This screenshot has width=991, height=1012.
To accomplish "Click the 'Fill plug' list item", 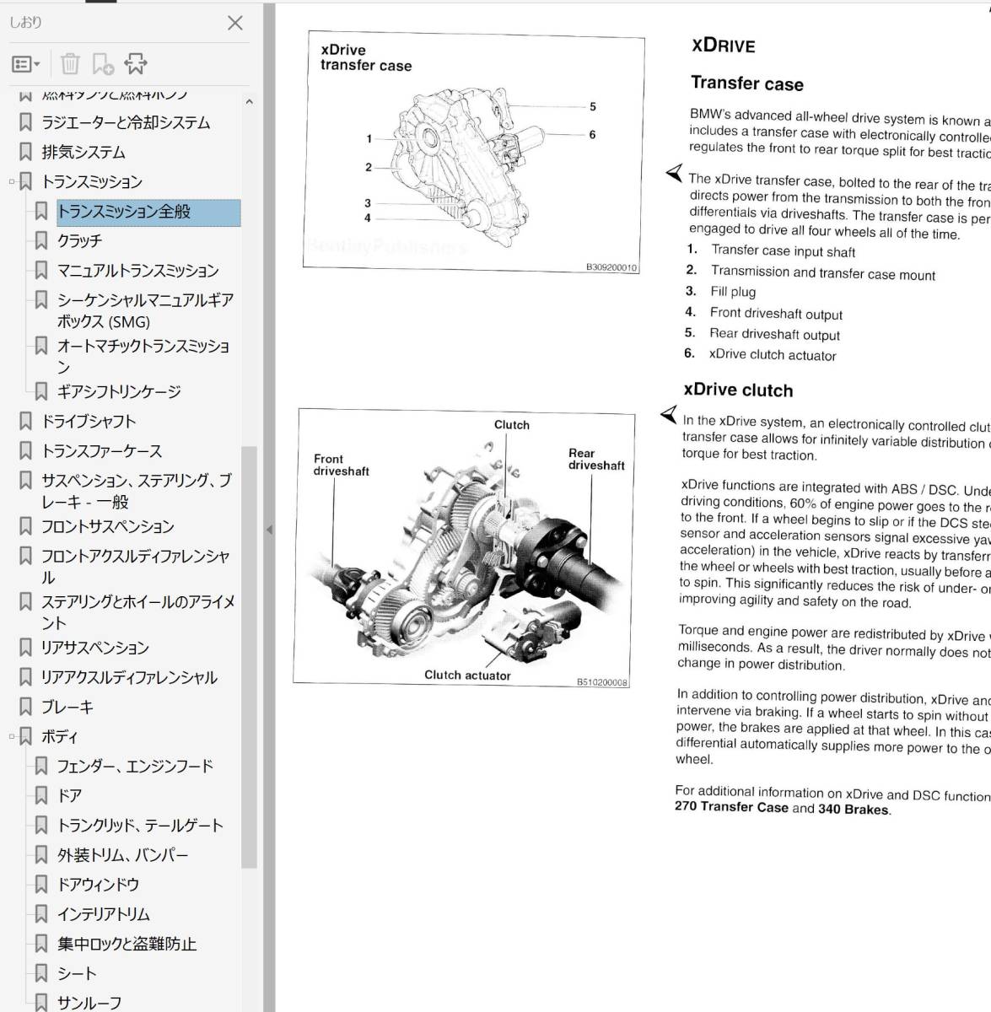I will 733,292.
